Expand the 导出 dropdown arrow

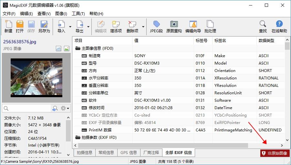click(x=88, y=27)
